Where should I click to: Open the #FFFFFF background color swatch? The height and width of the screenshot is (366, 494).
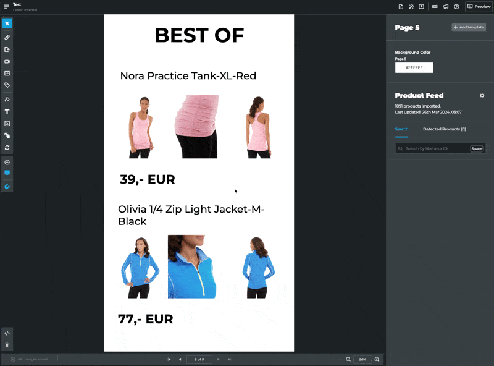coord(414,67)
